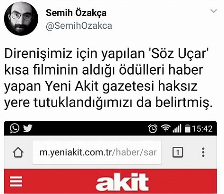The image size is (224, 194).
Task: Open the browser three-dot overflow menu
Action: tap(203, 152)
